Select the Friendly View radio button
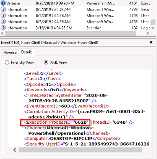This screenshot has height=159, width=157. pos(7,62)
